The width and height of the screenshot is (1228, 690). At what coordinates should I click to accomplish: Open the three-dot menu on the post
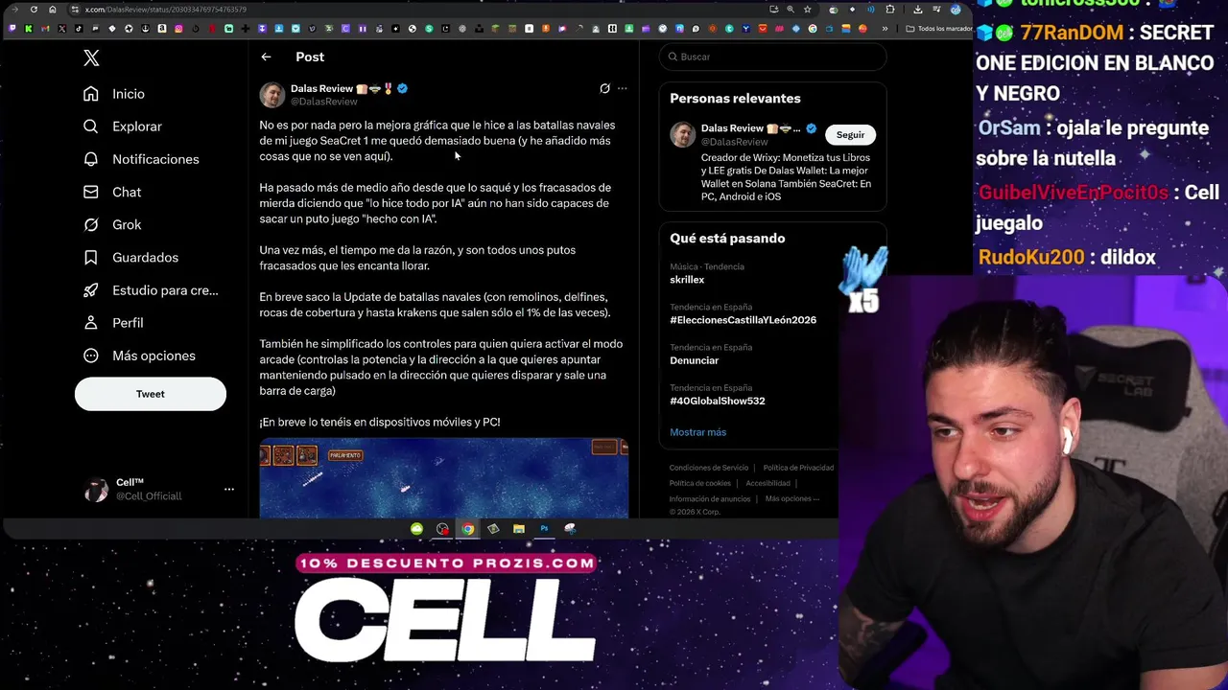(x=622, y=88)
